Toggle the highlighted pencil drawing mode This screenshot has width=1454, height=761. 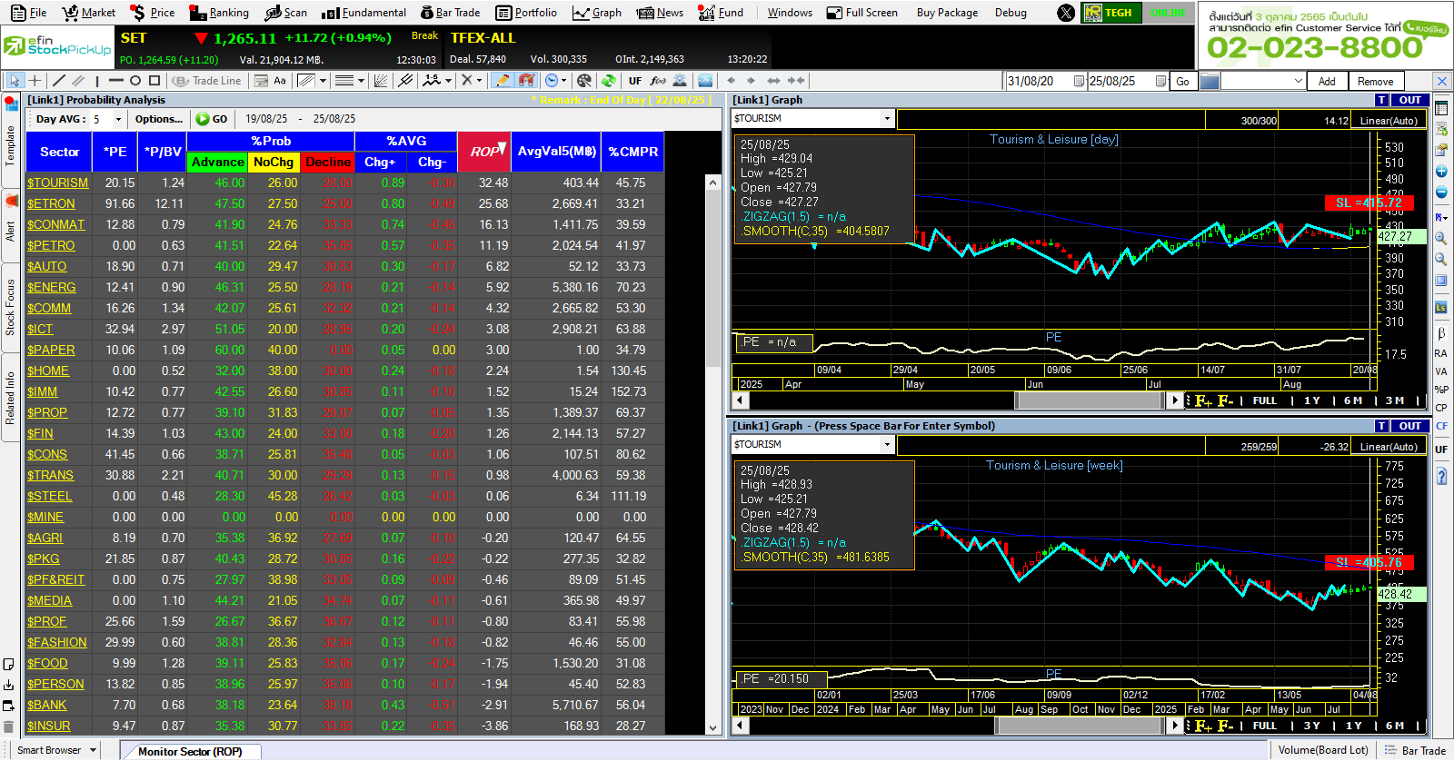coord(502,81)
